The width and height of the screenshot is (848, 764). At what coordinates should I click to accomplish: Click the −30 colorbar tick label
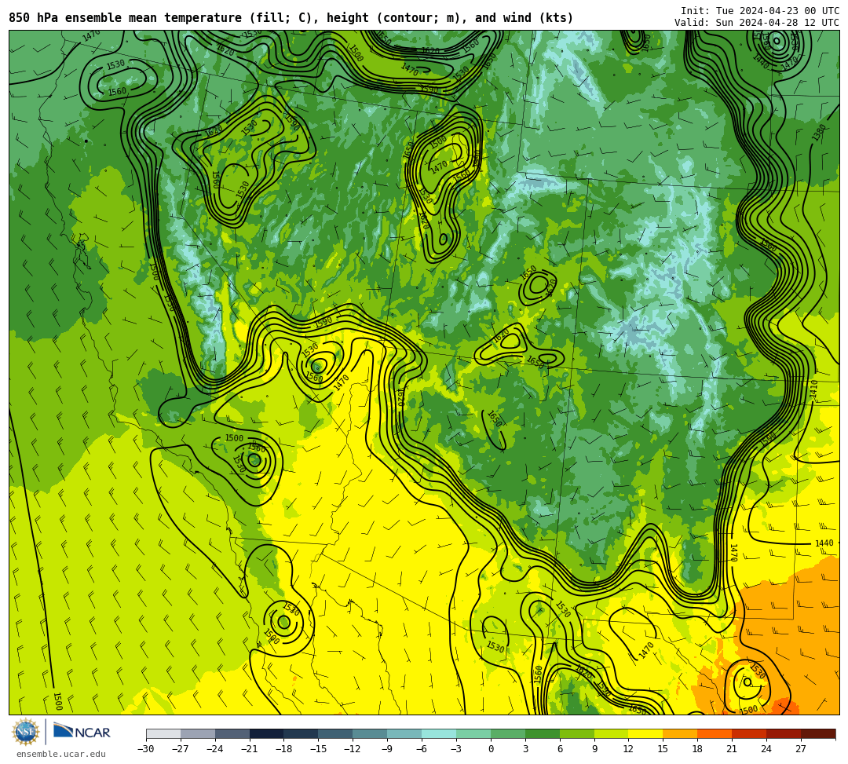(146, 749)
